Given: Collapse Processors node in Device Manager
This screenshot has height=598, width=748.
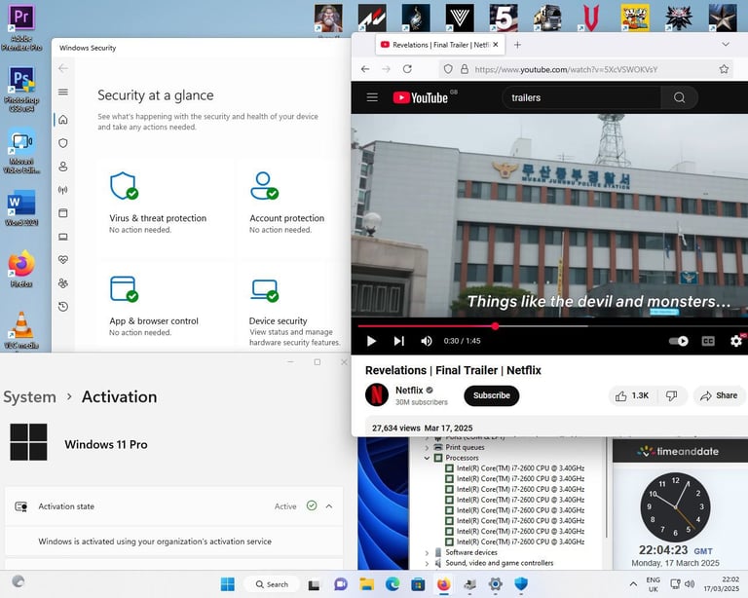Looking at the screenshot, I should pos(427,458).
